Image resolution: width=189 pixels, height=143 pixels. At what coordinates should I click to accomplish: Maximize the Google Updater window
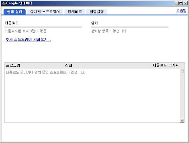click(x=181, y=3)
